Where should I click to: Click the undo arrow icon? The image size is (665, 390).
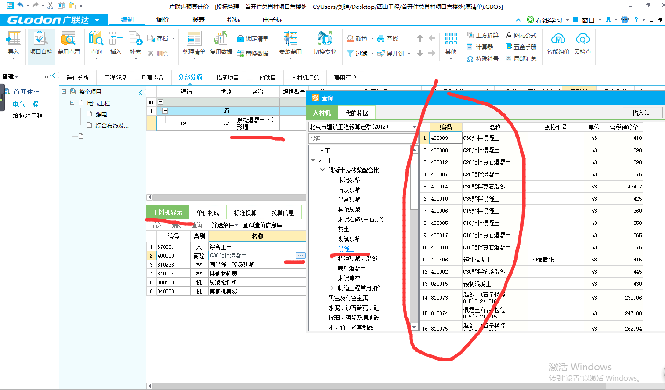point(20,6)
